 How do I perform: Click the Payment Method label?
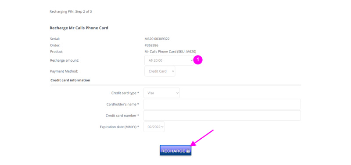click(64, 71)
